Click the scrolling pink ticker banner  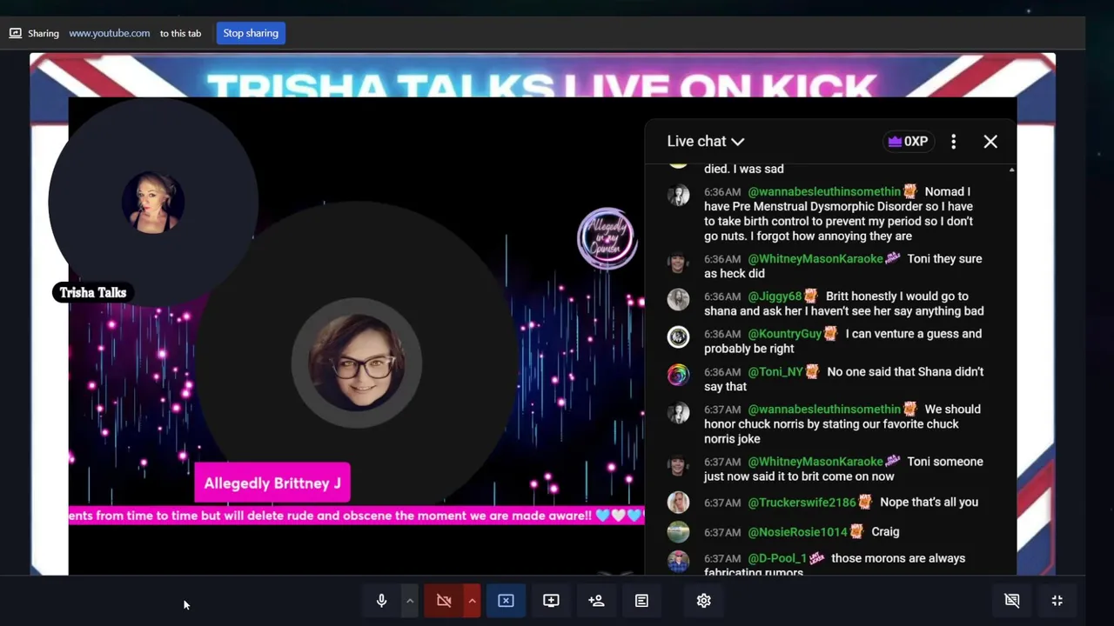pos(356,516)
